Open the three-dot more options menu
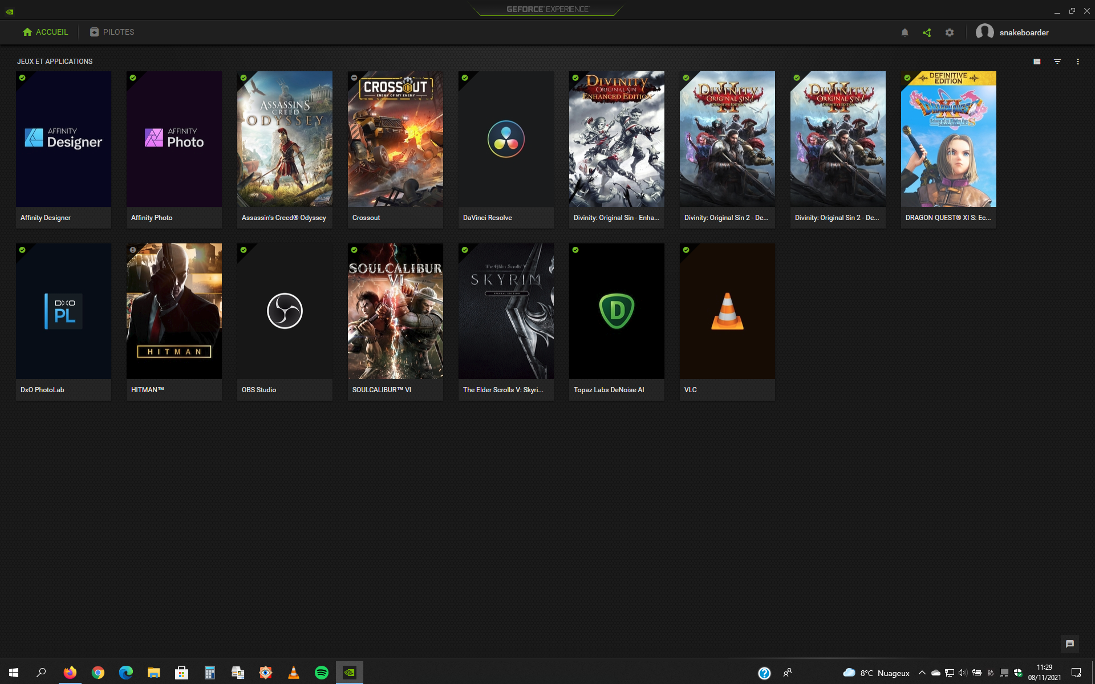This screenshot has width=1095, height=684. pos(1078,62)
